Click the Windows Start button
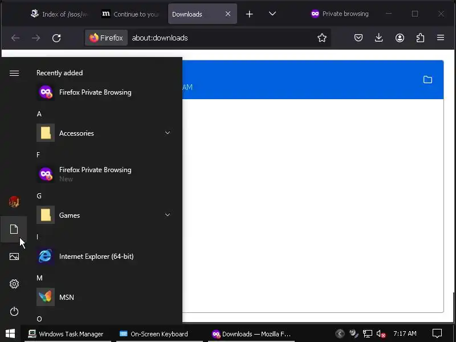This screenshot has width=456, height=342. 10,333
